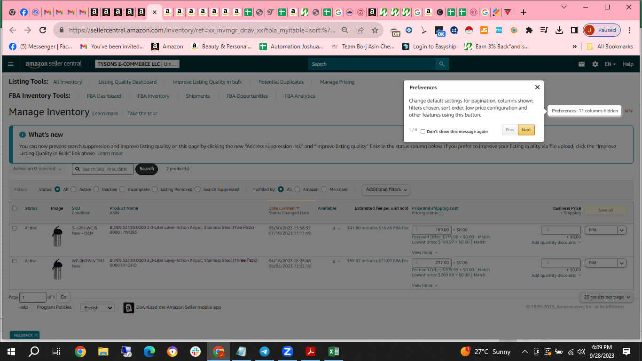This screenshot has width=642, height=361.
Task: Reload the page with the browser refresh icon
Action: pos(43,30)
